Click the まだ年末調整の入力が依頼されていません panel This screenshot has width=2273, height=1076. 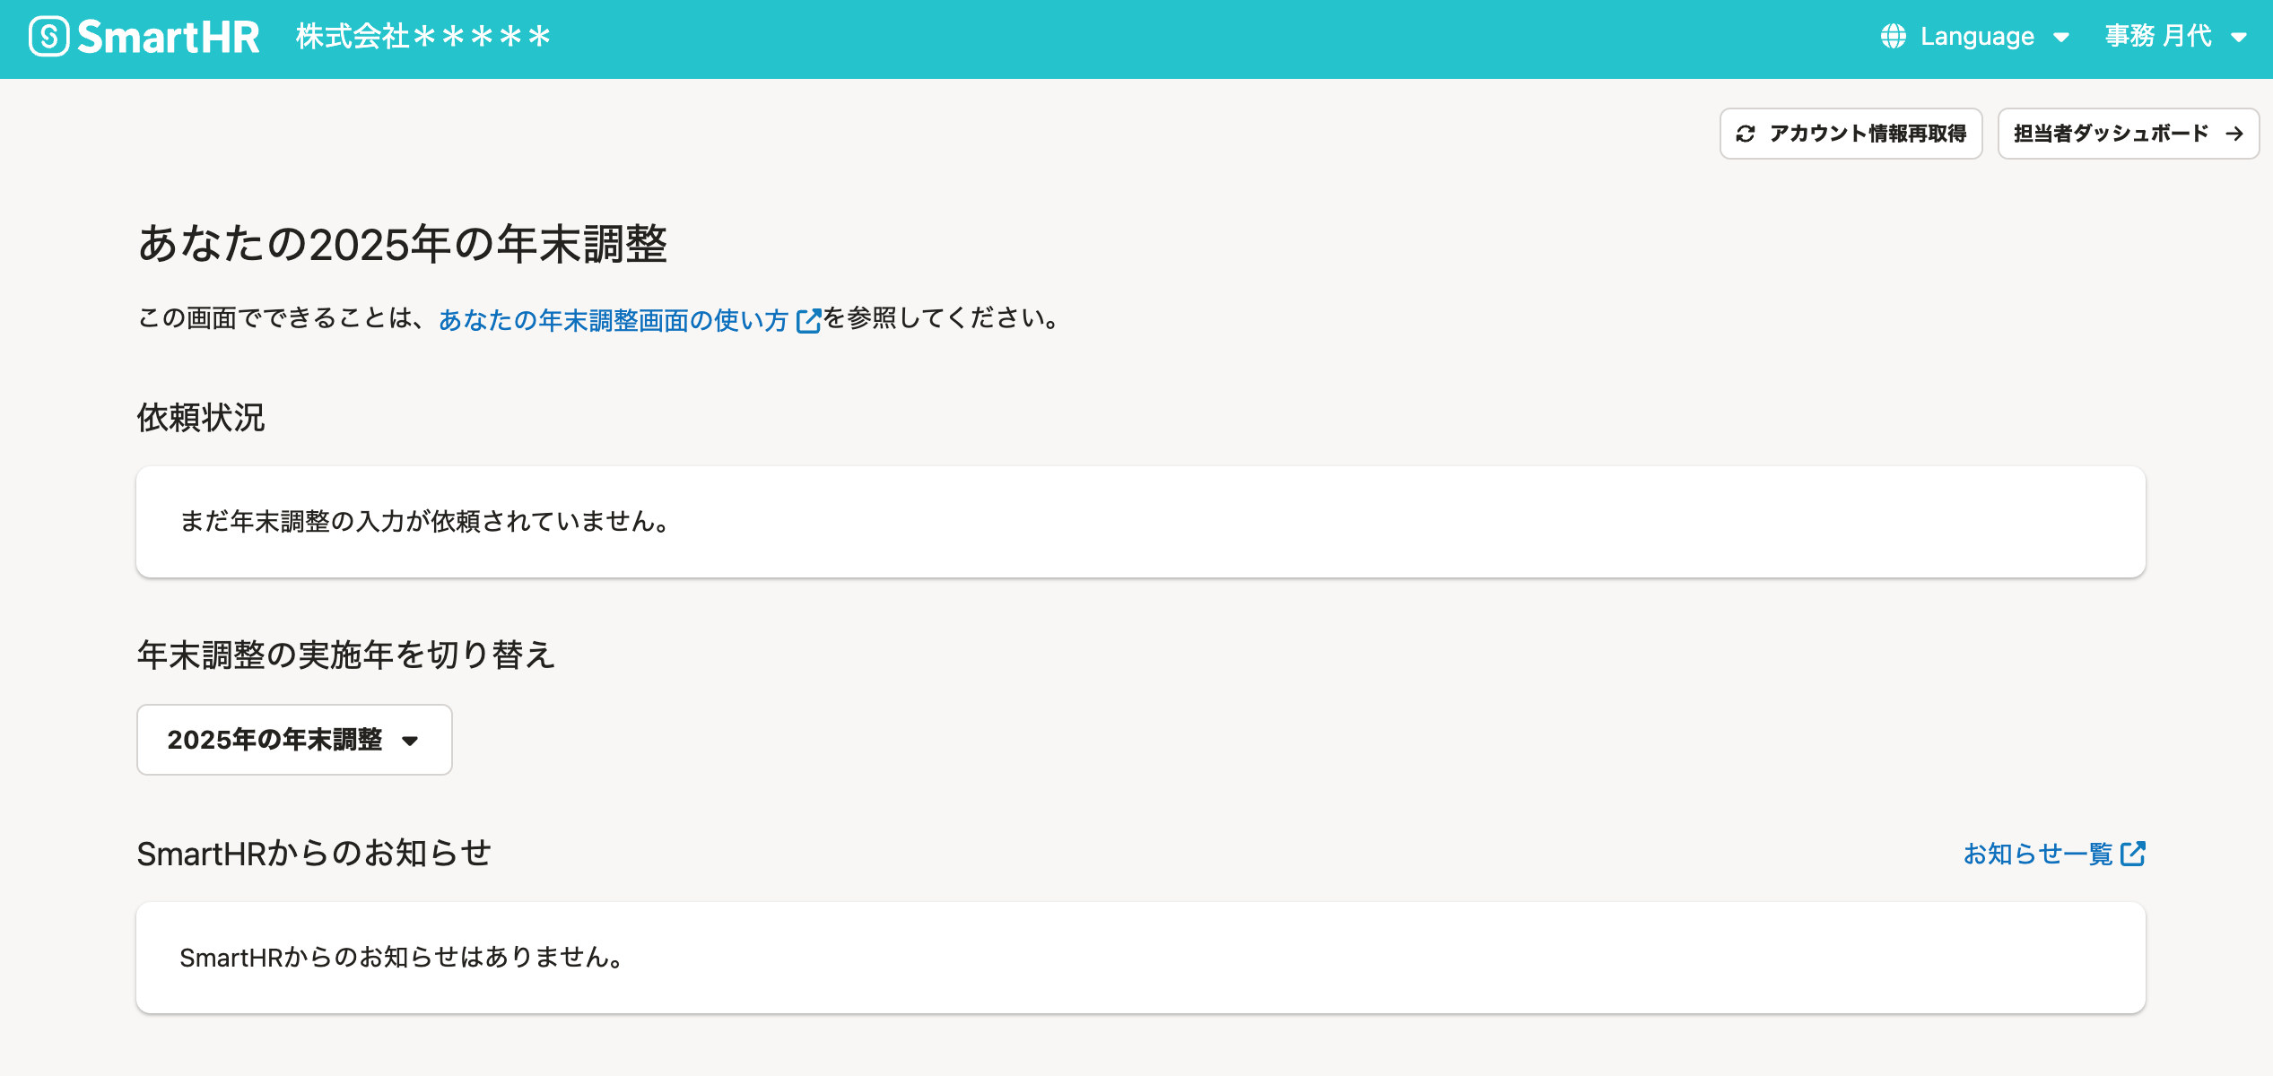[1140, 522]
